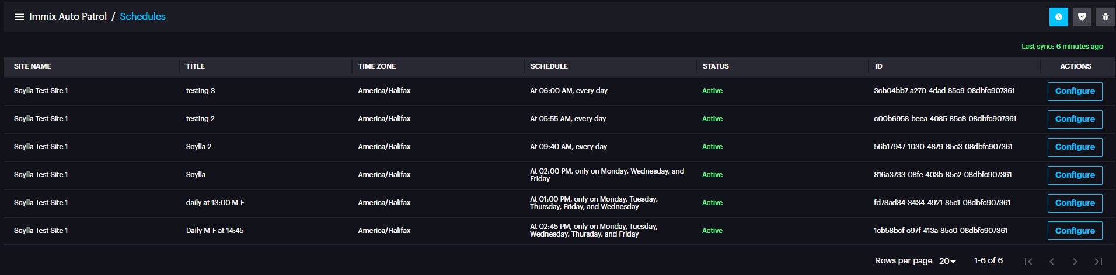Open Configure for Daily M-F at 14:45

pos(1075,231)
